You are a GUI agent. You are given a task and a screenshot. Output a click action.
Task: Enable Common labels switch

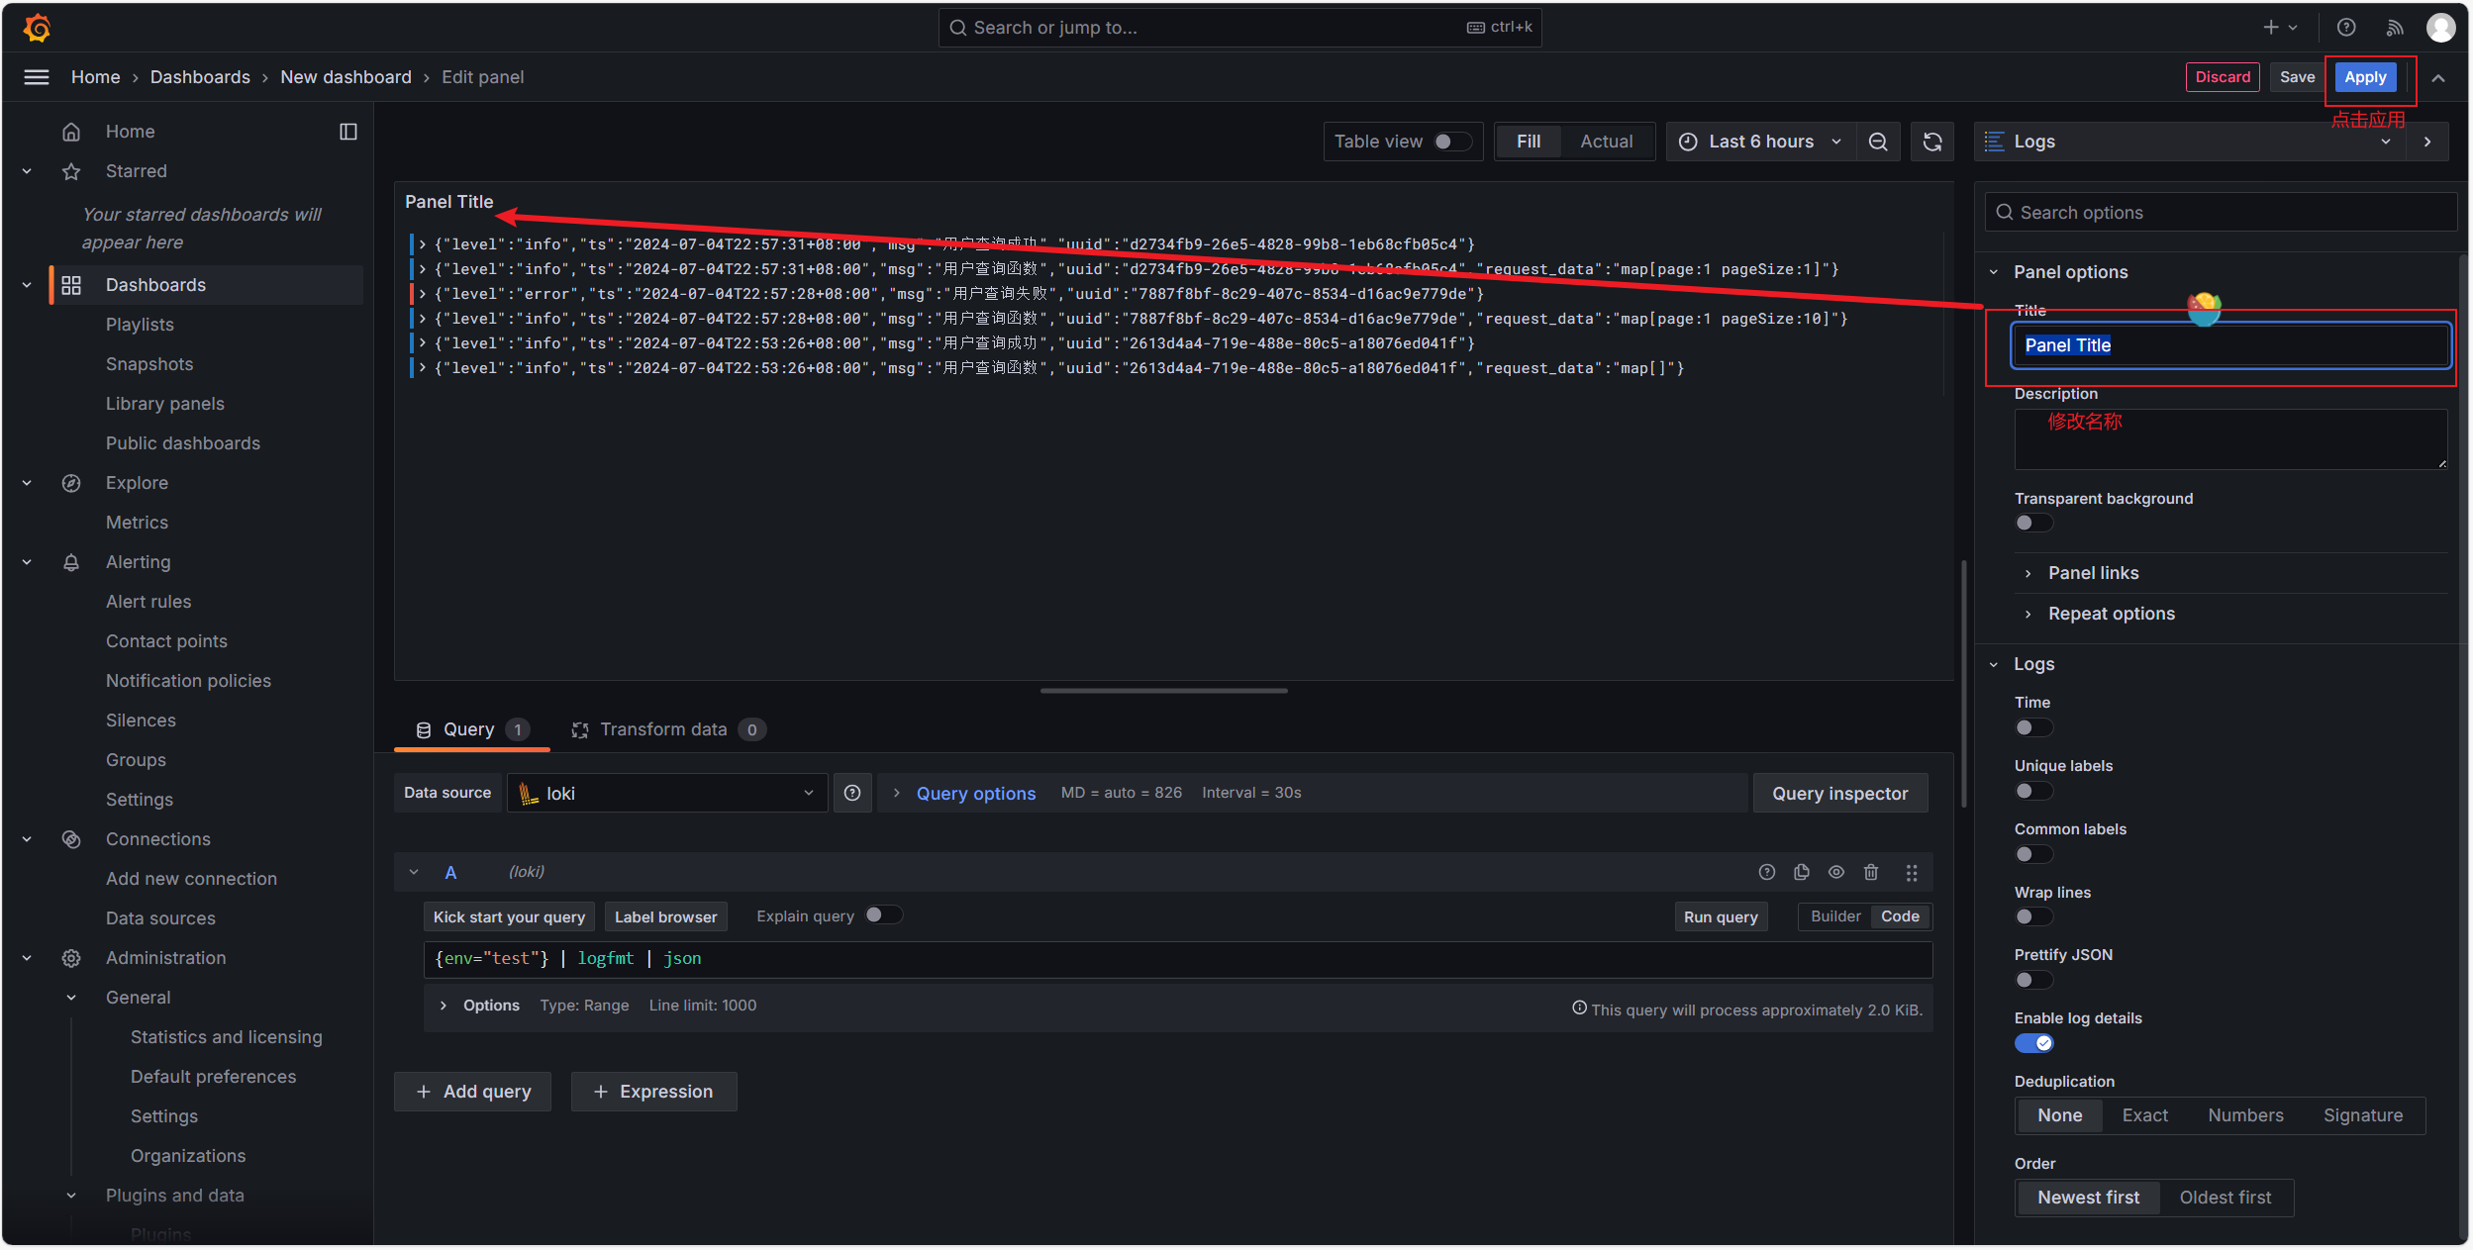pyautogui.click(x=2033, y=854)
